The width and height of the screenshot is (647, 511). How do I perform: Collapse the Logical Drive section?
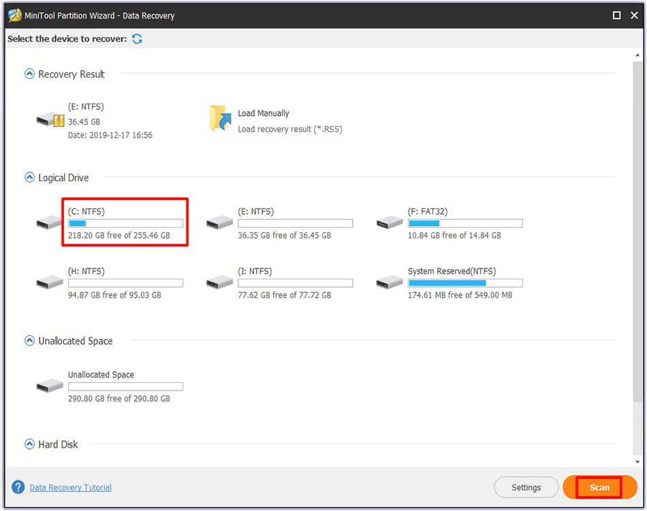(x=29, y=177)
